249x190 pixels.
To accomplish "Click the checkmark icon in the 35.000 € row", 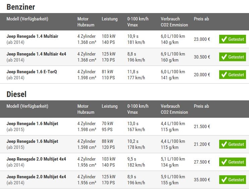I will [224, 180].
